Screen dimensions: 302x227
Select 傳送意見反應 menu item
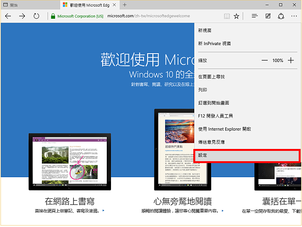tap(247, 142)
